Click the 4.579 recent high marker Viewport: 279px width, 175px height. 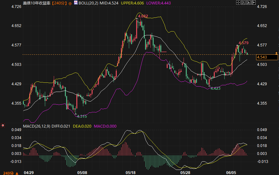243,43
